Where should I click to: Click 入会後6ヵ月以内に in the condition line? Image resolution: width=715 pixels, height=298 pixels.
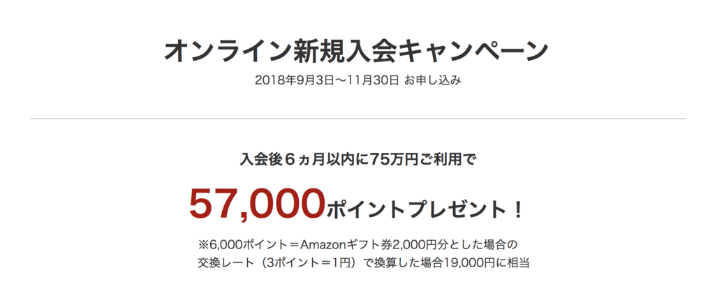coord(304,160)
